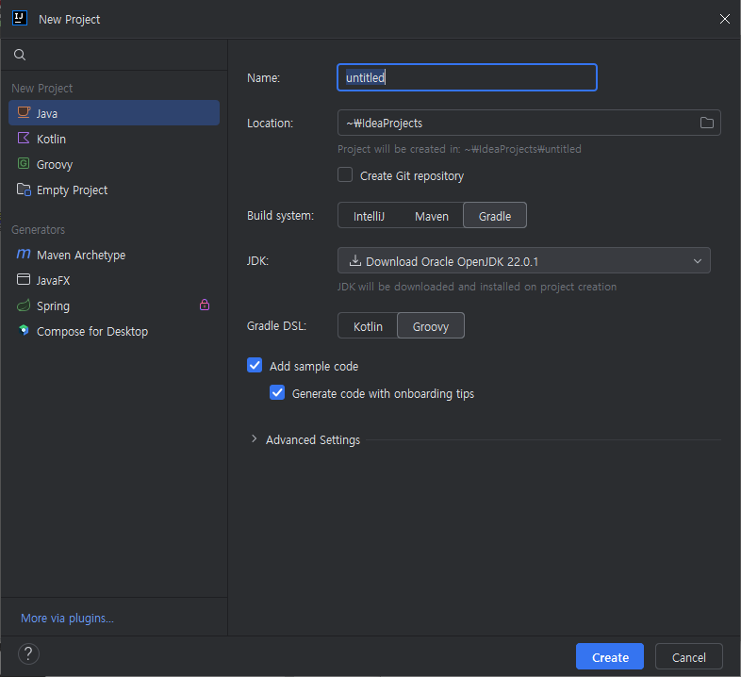Click the Generators section header
The width and height of the screenshot is (741, 677).
(x=39, y=229)
